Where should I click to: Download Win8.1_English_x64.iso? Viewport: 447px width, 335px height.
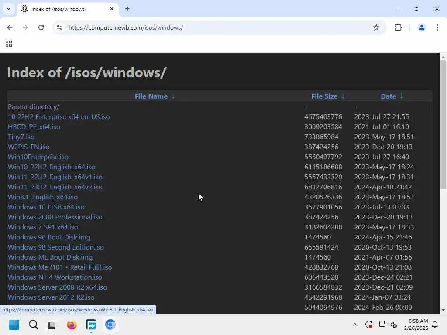pos(43,197)
